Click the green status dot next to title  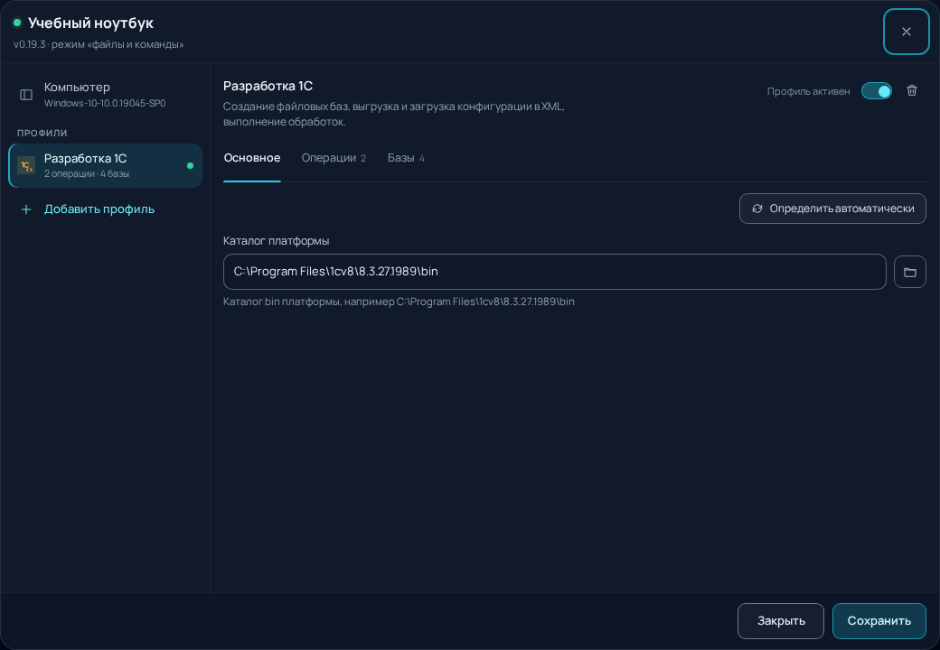coord(17,23)
